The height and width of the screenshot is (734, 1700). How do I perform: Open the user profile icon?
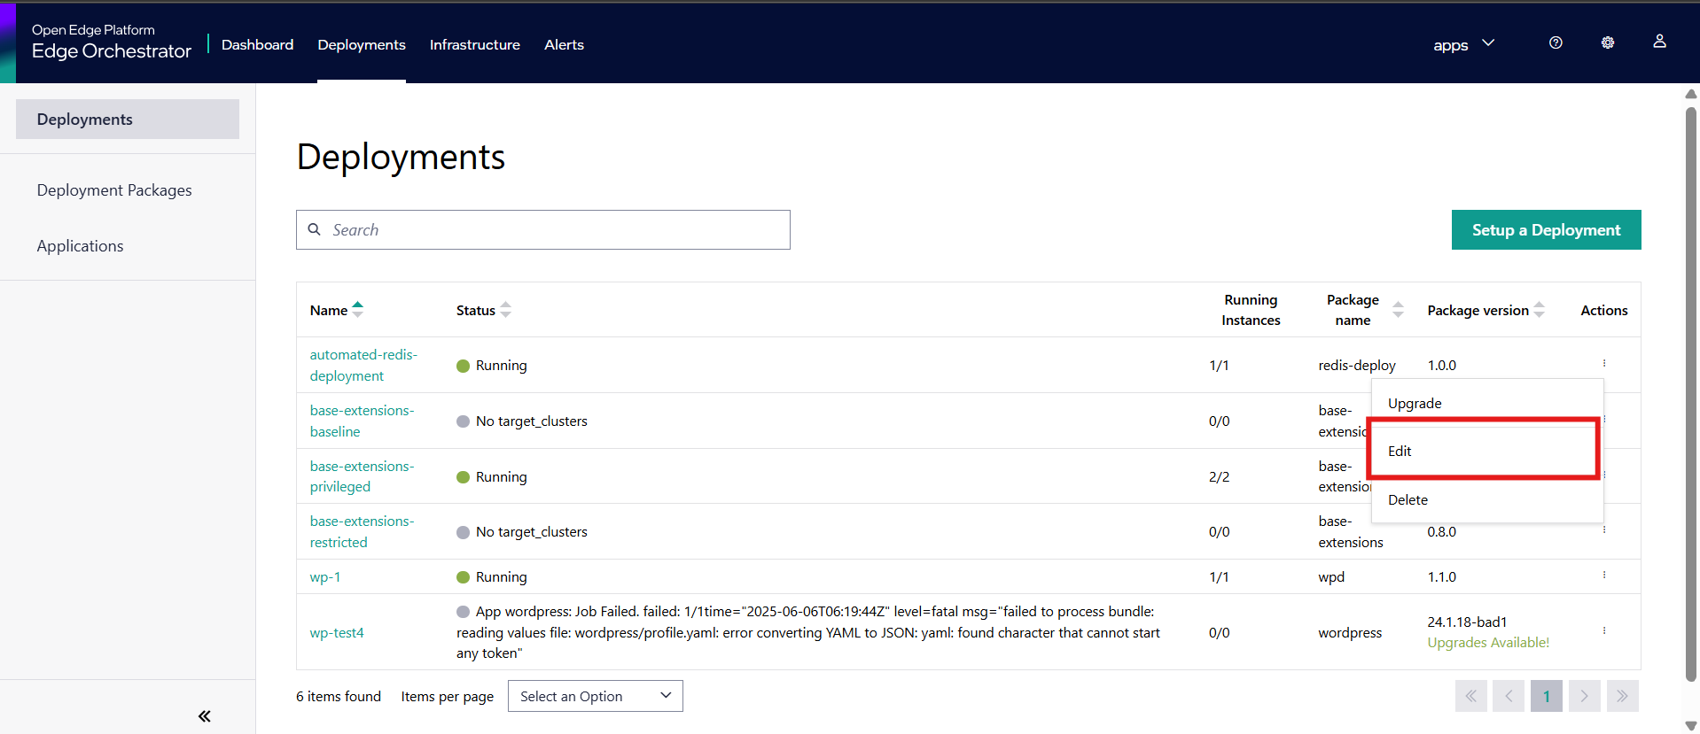[x=1659, y=42]
